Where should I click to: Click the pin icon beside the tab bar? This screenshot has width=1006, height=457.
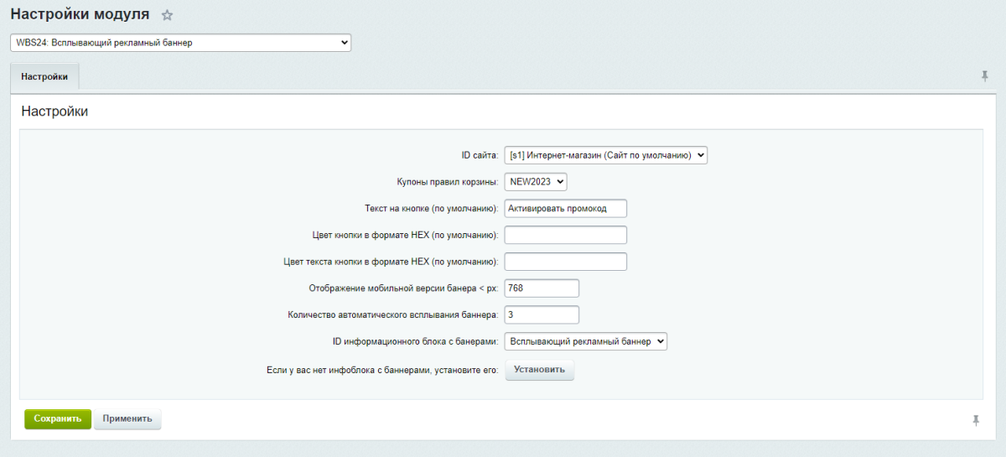[985, 76]
